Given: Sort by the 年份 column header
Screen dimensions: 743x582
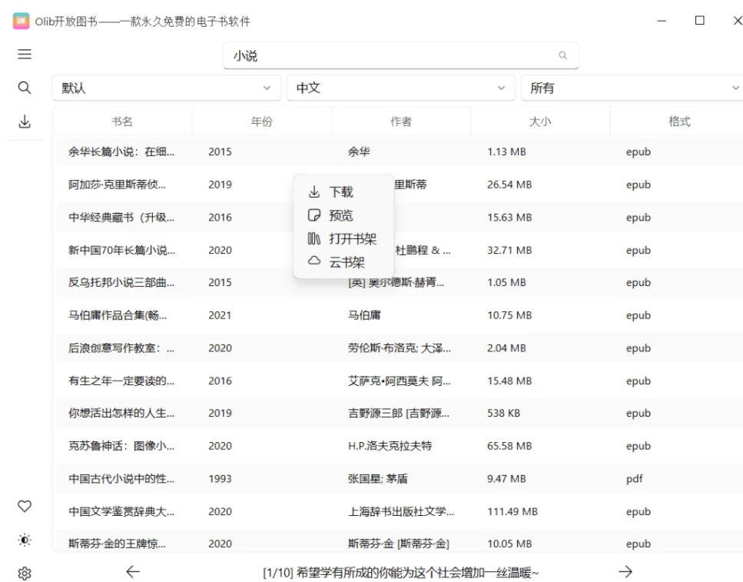Looking at the screenshot, I should tap(262, 121).
